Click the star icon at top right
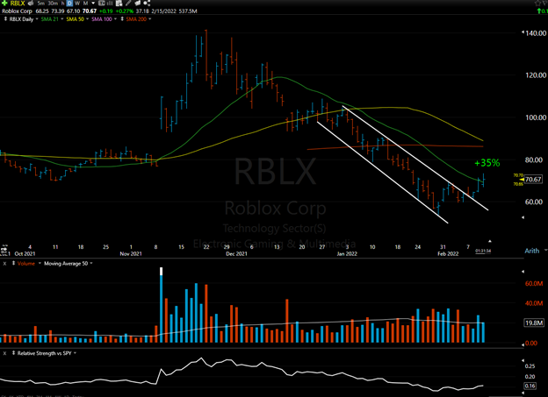Screen dimensions: 548x397 pyautogui.click(x=537, y=4)
